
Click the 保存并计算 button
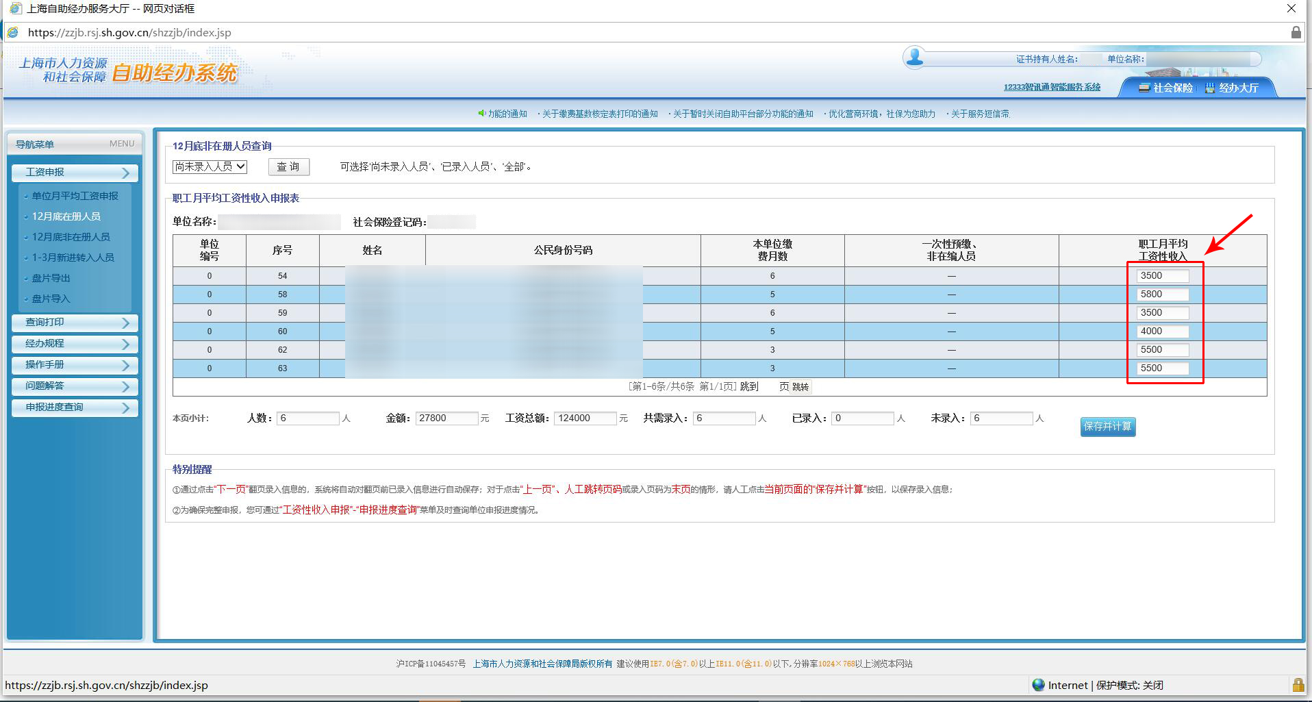click(x=1108, y=426)
